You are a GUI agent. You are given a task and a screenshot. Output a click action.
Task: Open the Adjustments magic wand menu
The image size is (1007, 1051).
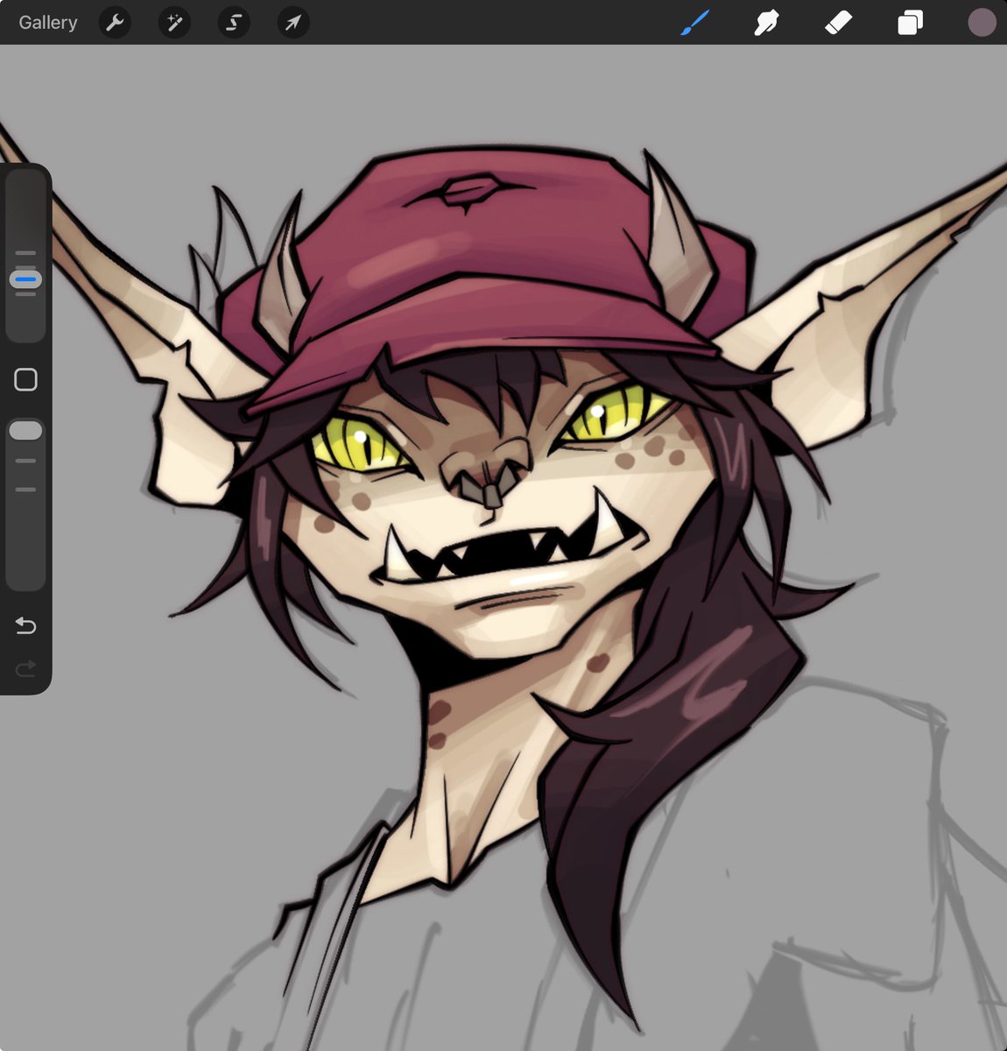tap(174, 23)
